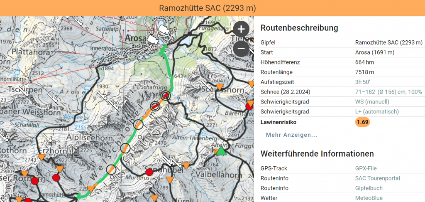Zoom out of the map
The image size is (425, 202).
click(x=241, y=49)
